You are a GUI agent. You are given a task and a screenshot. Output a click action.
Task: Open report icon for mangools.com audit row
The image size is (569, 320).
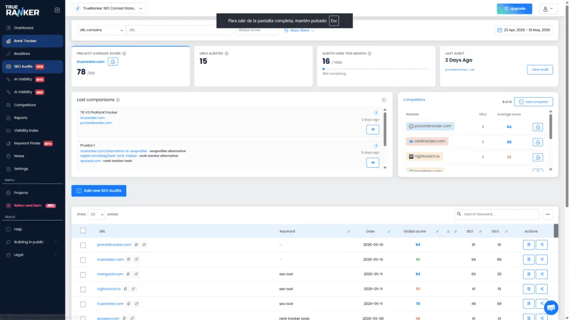point(529,274)
